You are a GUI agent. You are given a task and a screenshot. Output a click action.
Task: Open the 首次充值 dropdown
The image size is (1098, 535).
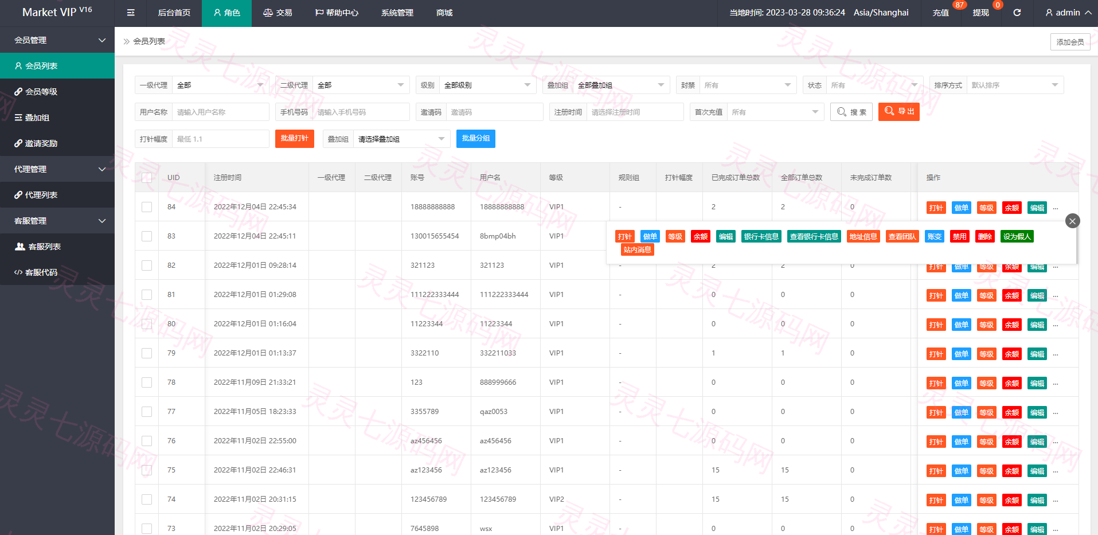click(x=776, y=112)
